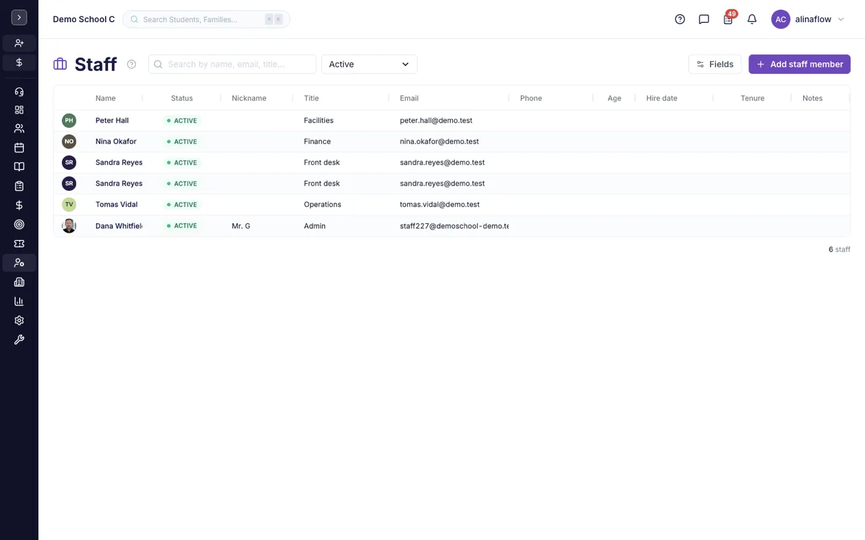Open the Active status filter dropdown
865x540 pixels.
[x=369, y=64]
